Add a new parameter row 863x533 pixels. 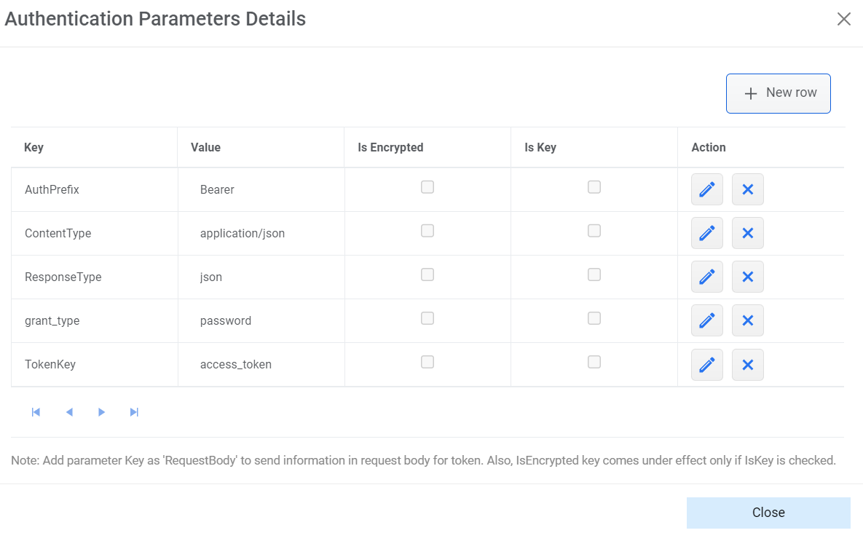[778, 93]
